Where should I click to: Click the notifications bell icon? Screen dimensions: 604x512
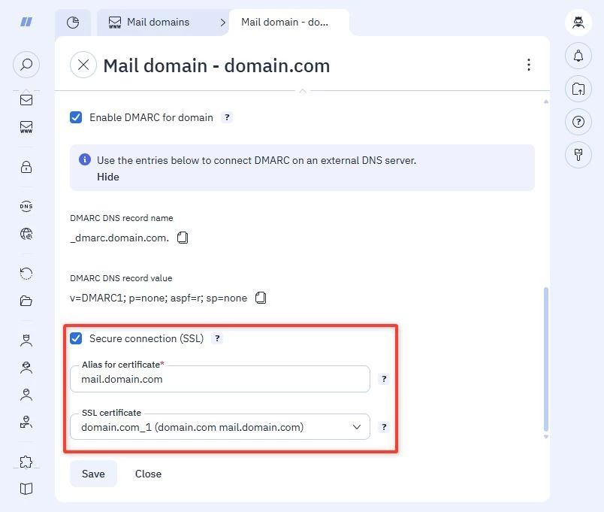click(x=578, y=56)
